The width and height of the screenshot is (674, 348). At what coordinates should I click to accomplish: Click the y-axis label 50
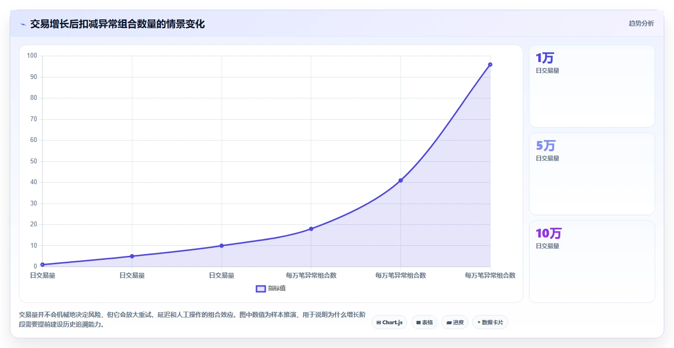tap(33, 161)
